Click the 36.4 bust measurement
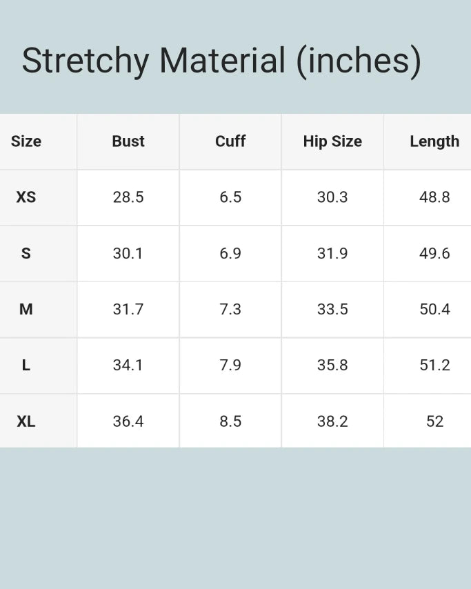The height and width of the screenshot is (589, 471). point(128,421)
